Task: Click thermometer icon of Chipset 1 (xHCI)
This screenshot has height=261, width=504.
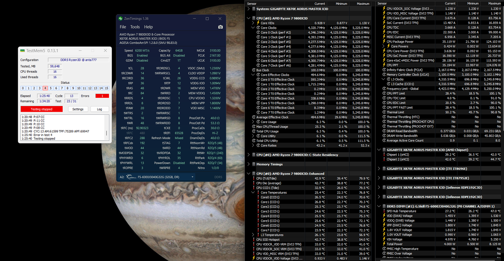Action: (384, 154)
